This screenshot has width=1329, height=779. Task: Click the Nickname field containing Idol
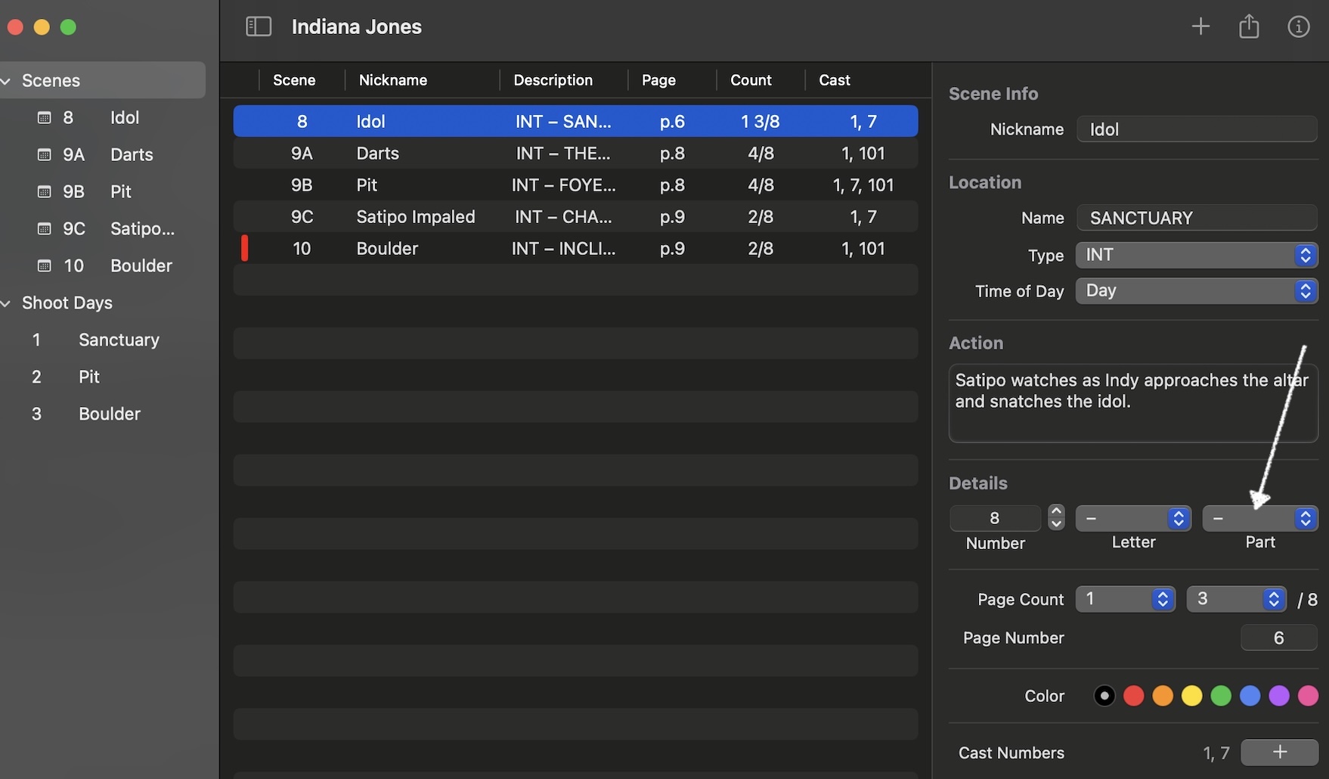(x=1197, y=129)
